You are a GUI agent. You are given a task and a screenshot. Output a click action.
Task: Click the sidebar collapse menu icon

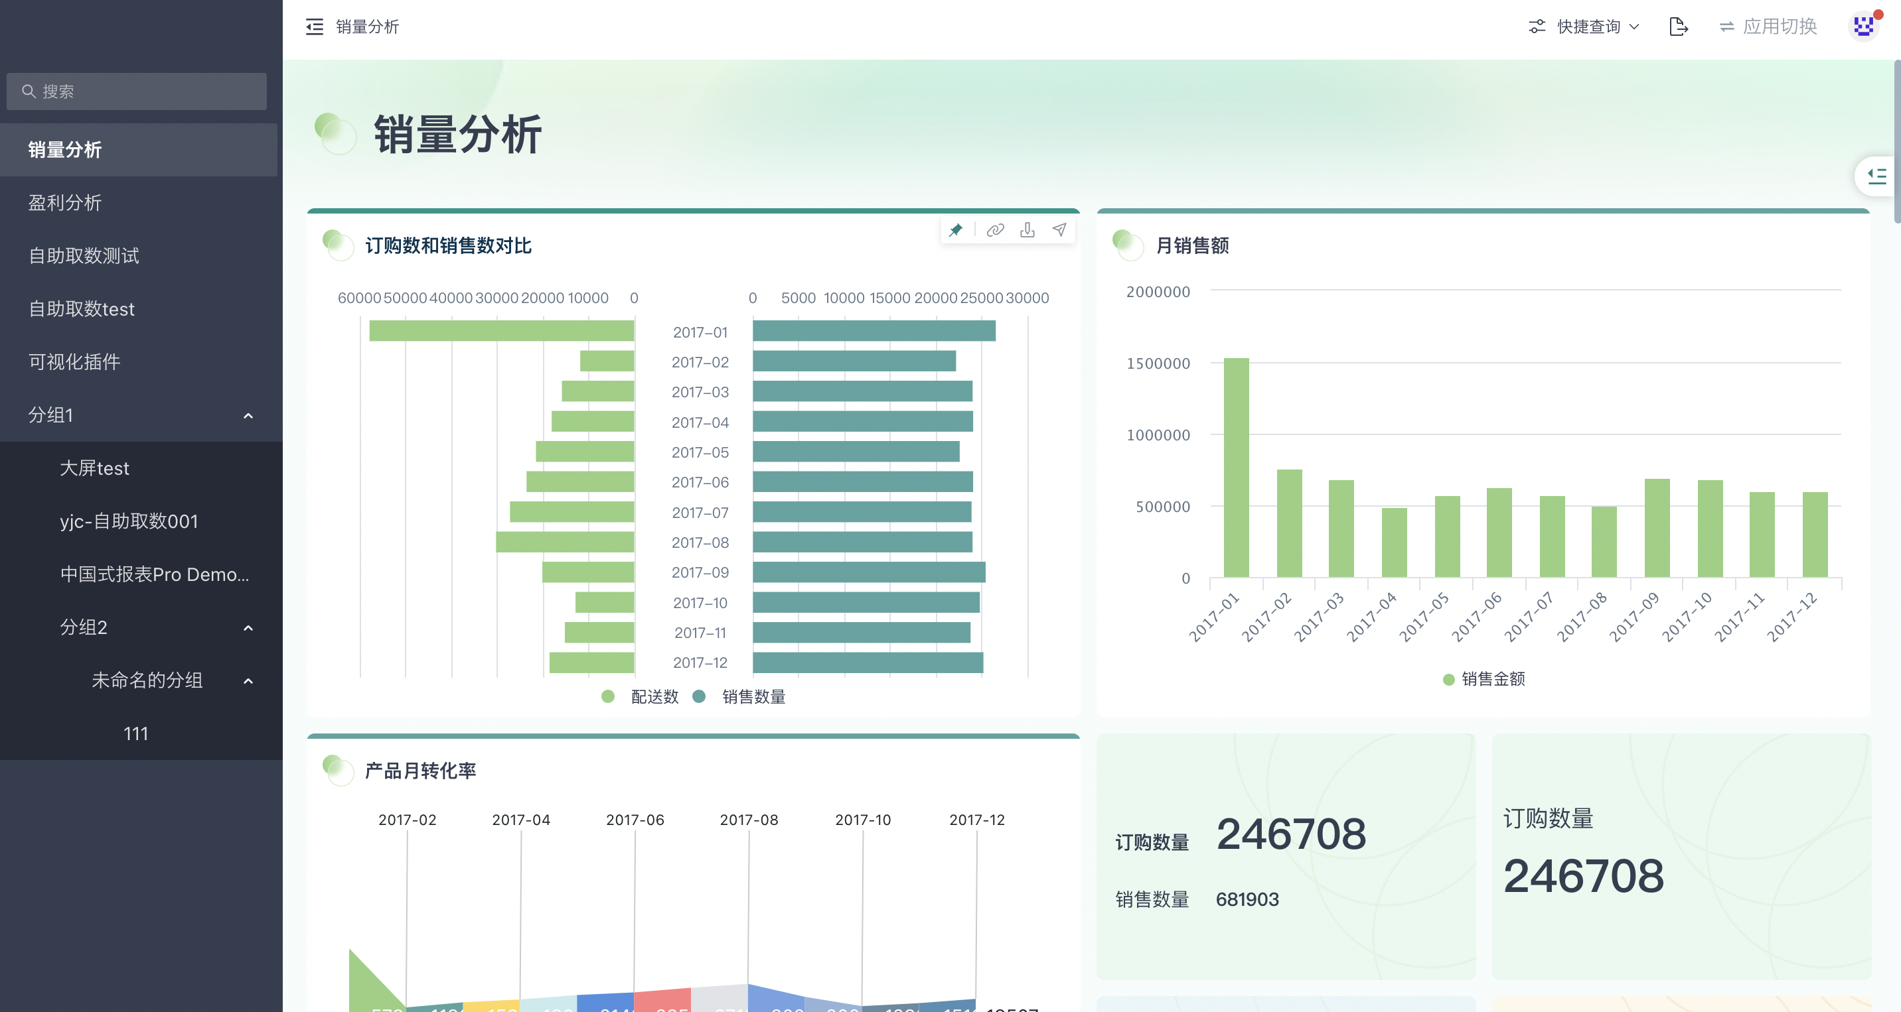[x=315, y=27]
